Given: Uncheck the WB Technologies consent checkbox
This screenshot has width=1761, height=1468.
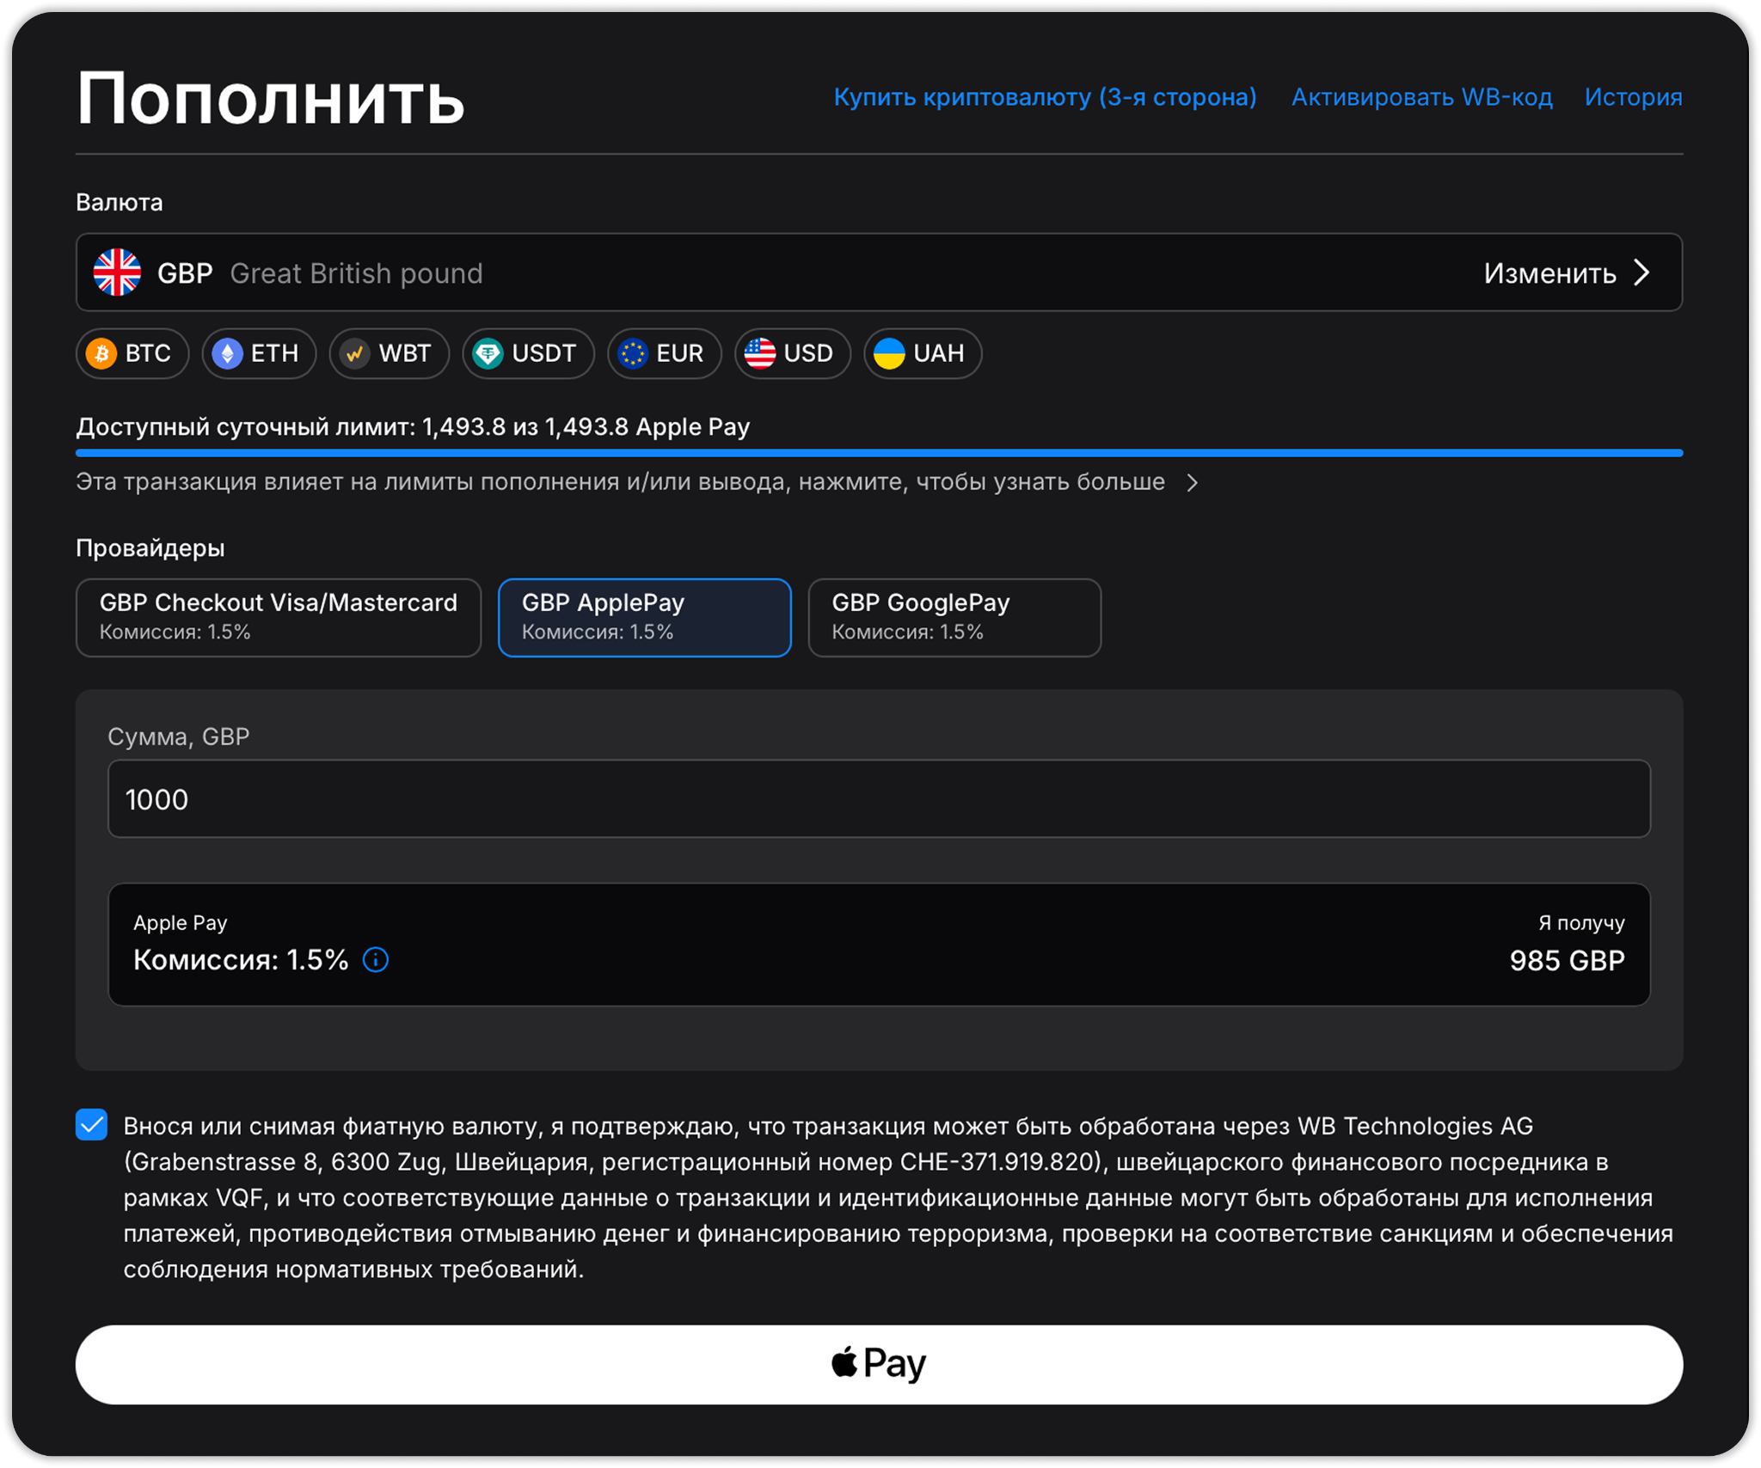Looking at the screenshot, I should [x=91, y=1124].
